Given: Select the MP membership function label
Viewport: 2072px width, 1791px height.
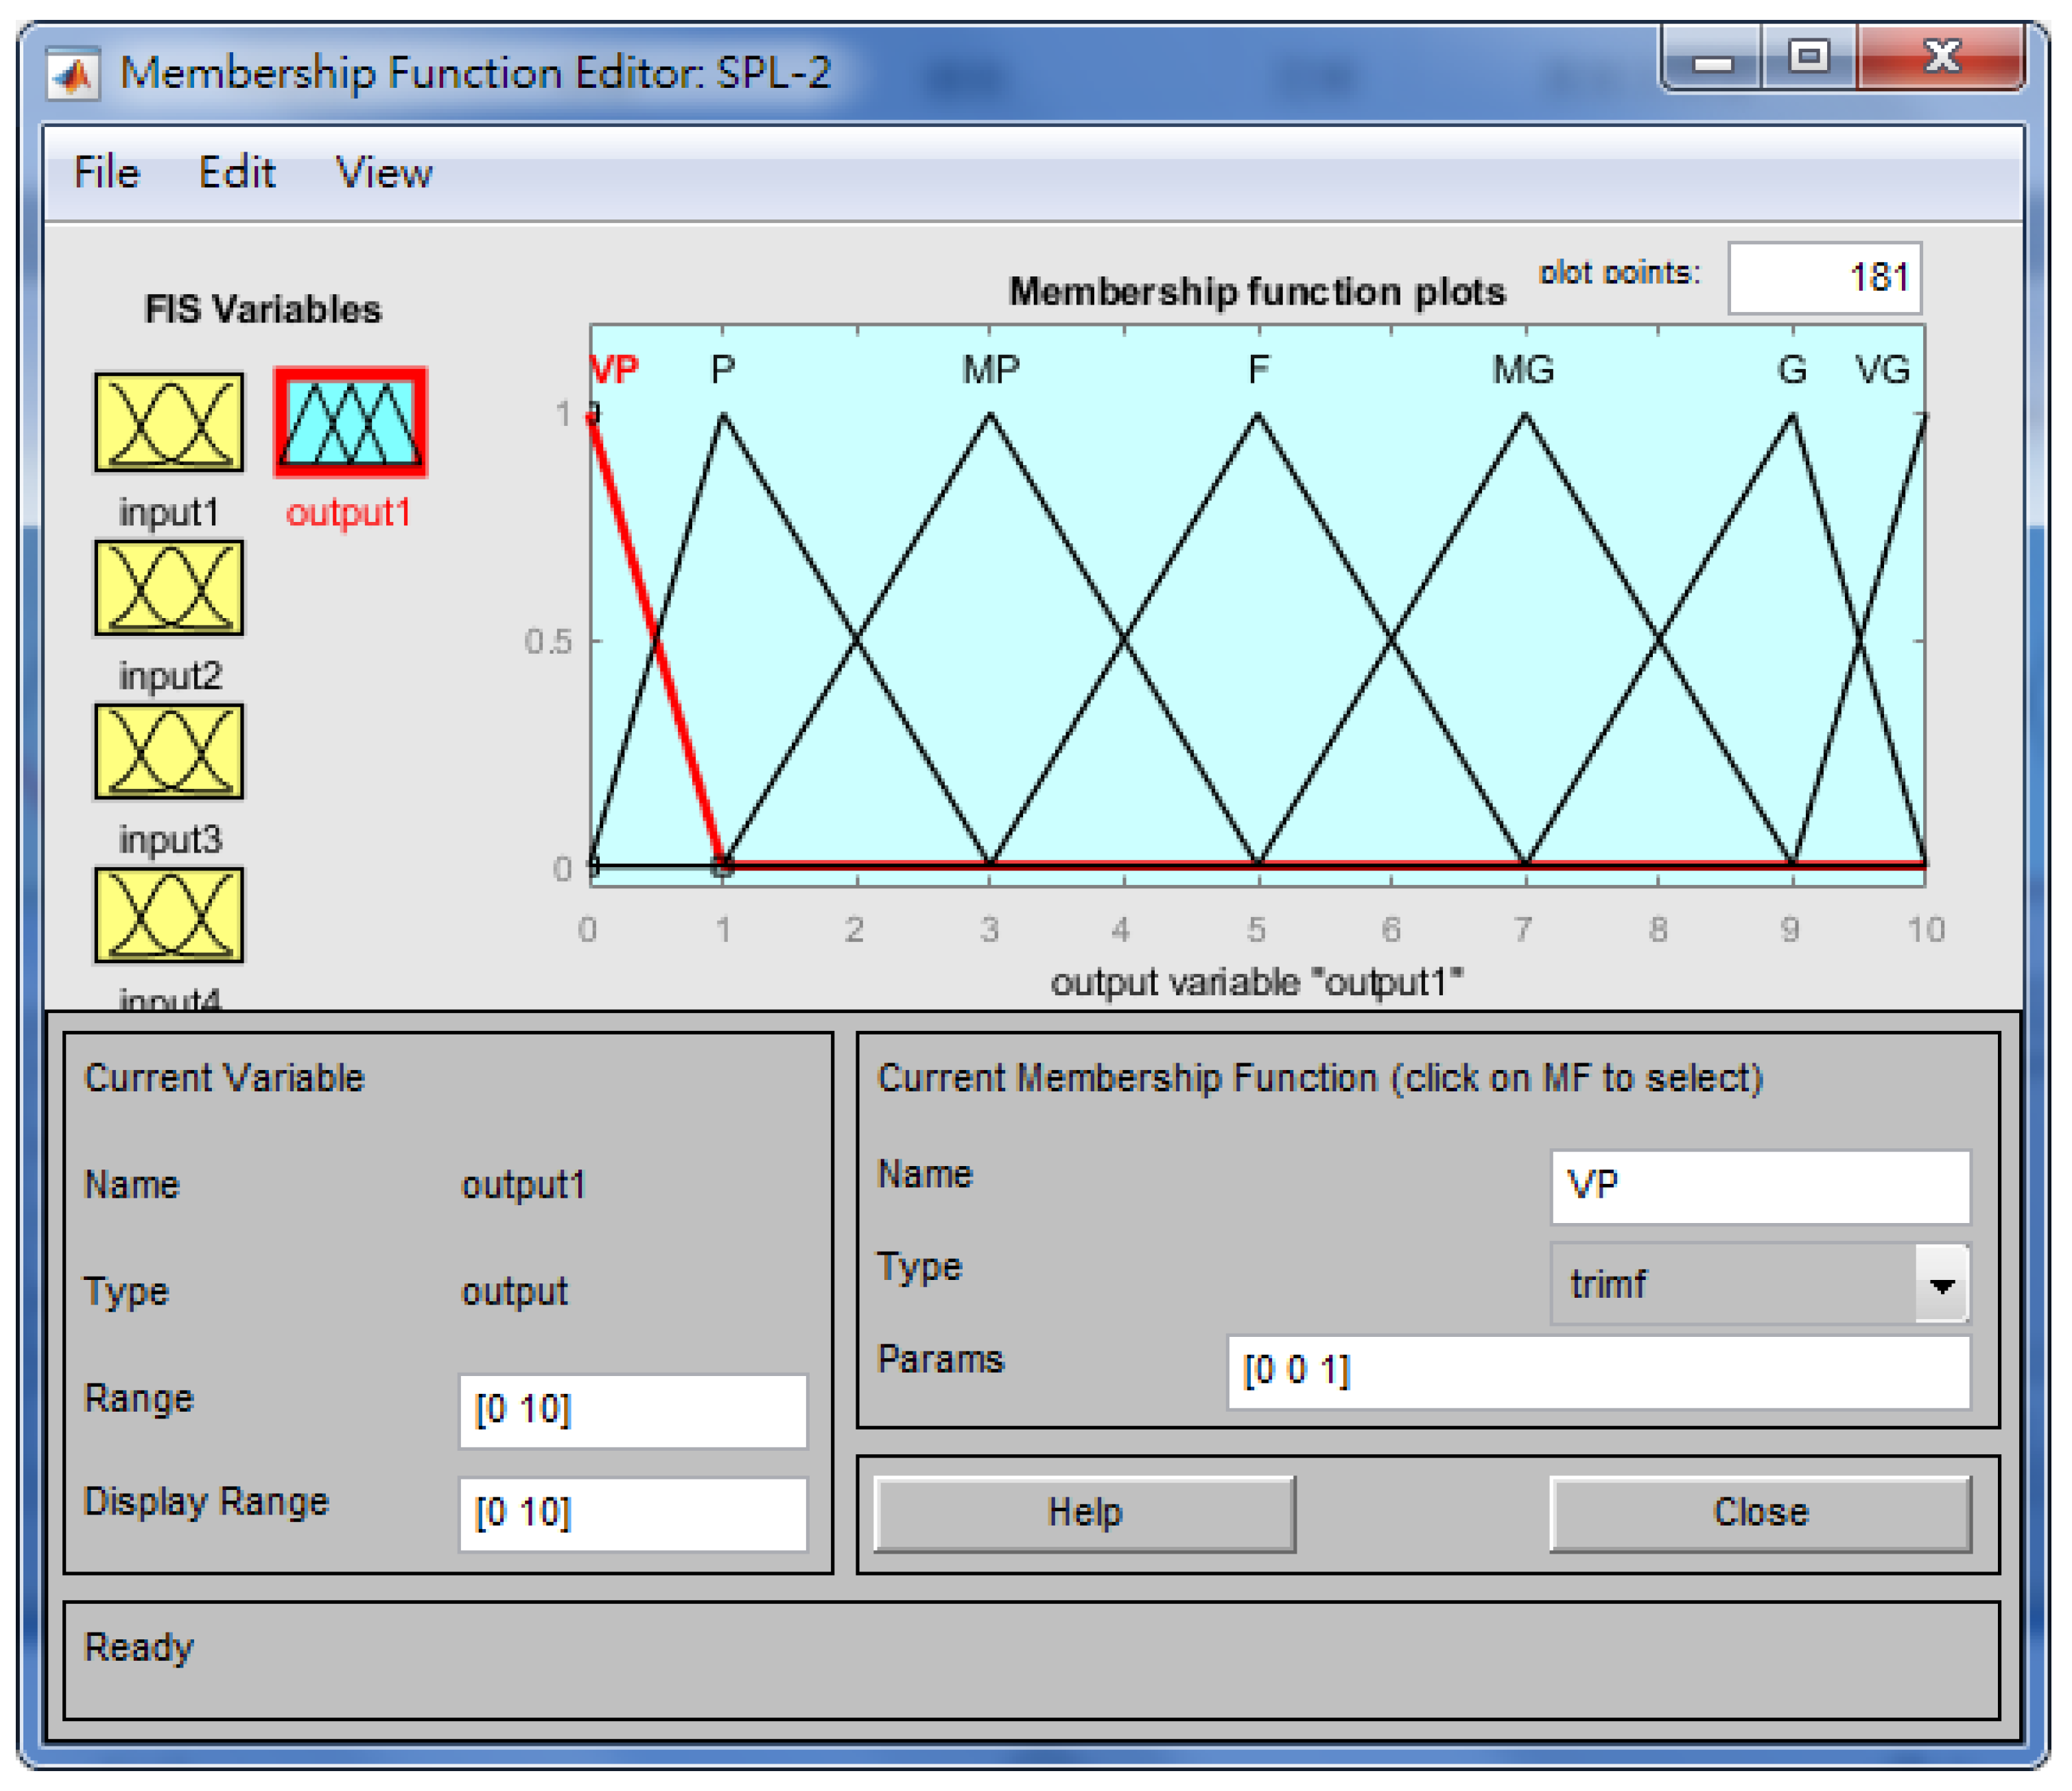Looking at the screenshot, I should tap(990, 370).
